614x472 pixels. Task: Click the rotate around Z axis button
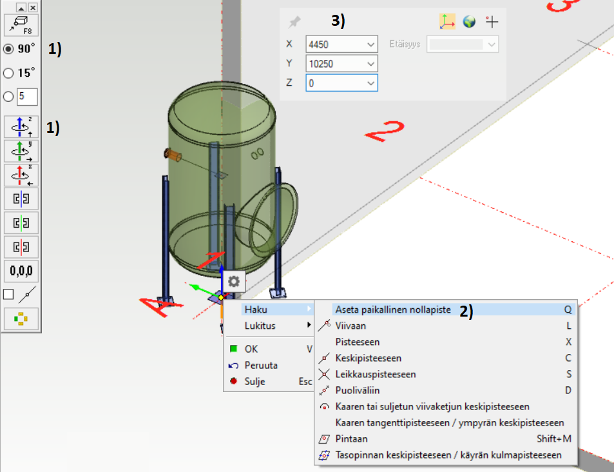coord(21,127)
